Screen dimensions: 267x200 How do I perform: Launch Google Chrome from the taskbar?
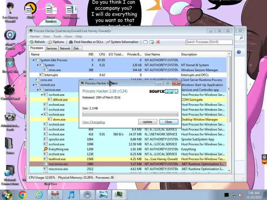[23, 195]
